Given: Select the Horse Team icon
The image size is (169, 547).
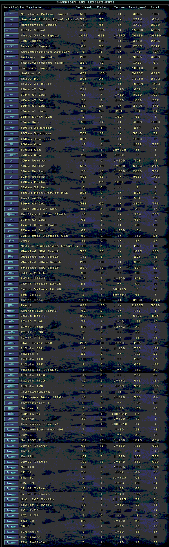Looking at the screenshot, I should point(12,300).
